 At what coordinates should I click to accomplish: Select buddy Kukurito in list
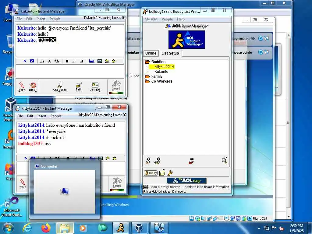161,71
